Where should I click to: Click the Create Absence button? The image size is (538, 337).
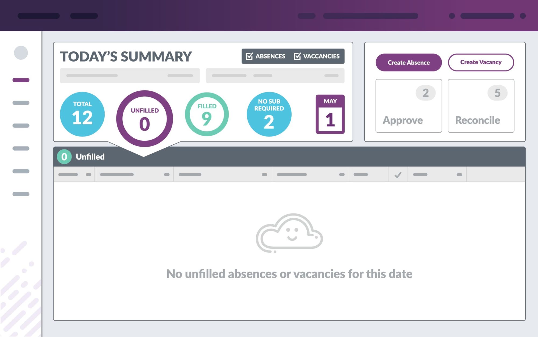(x=409, y=62)
